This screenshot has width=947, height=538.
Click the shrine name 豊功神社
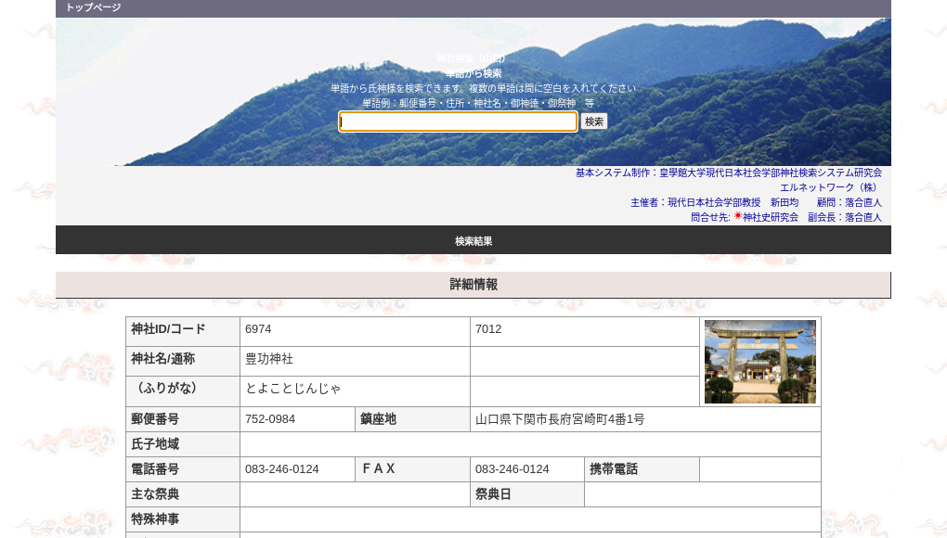269,360
